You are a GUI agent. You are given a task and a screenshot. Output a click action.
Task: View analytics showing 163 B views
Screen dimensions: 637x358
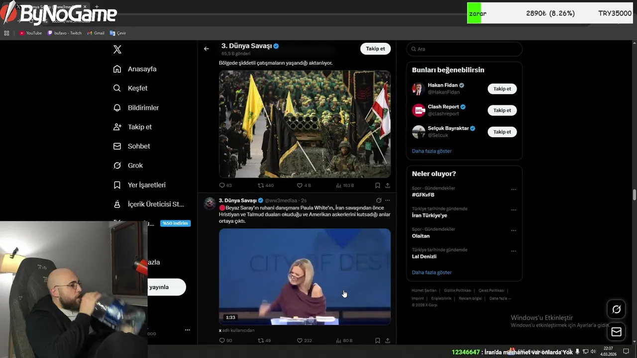[x=345, y=185]
